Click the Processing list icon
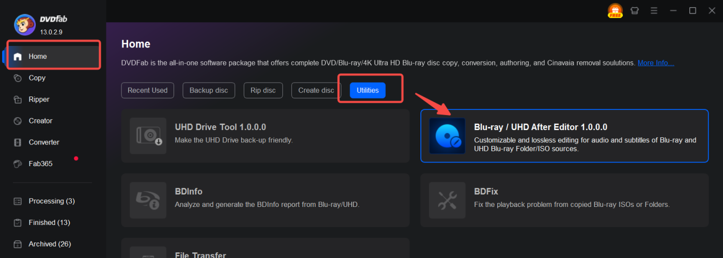 pos(18,201)
